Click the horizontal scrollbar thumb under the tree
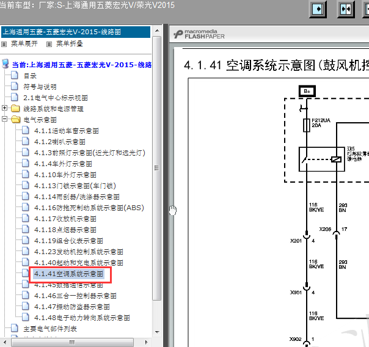Image resolution: width=369 pixels, height=347 pixels. point(72,342)
